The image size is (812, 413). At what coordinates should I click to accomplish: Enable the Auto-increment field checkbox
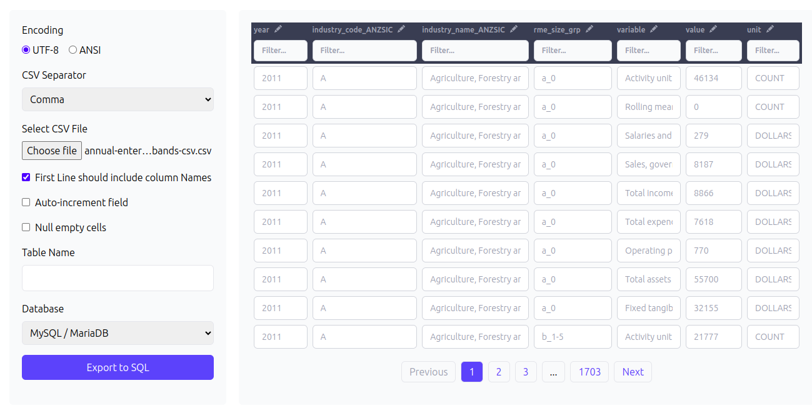(x=26, y=202)
